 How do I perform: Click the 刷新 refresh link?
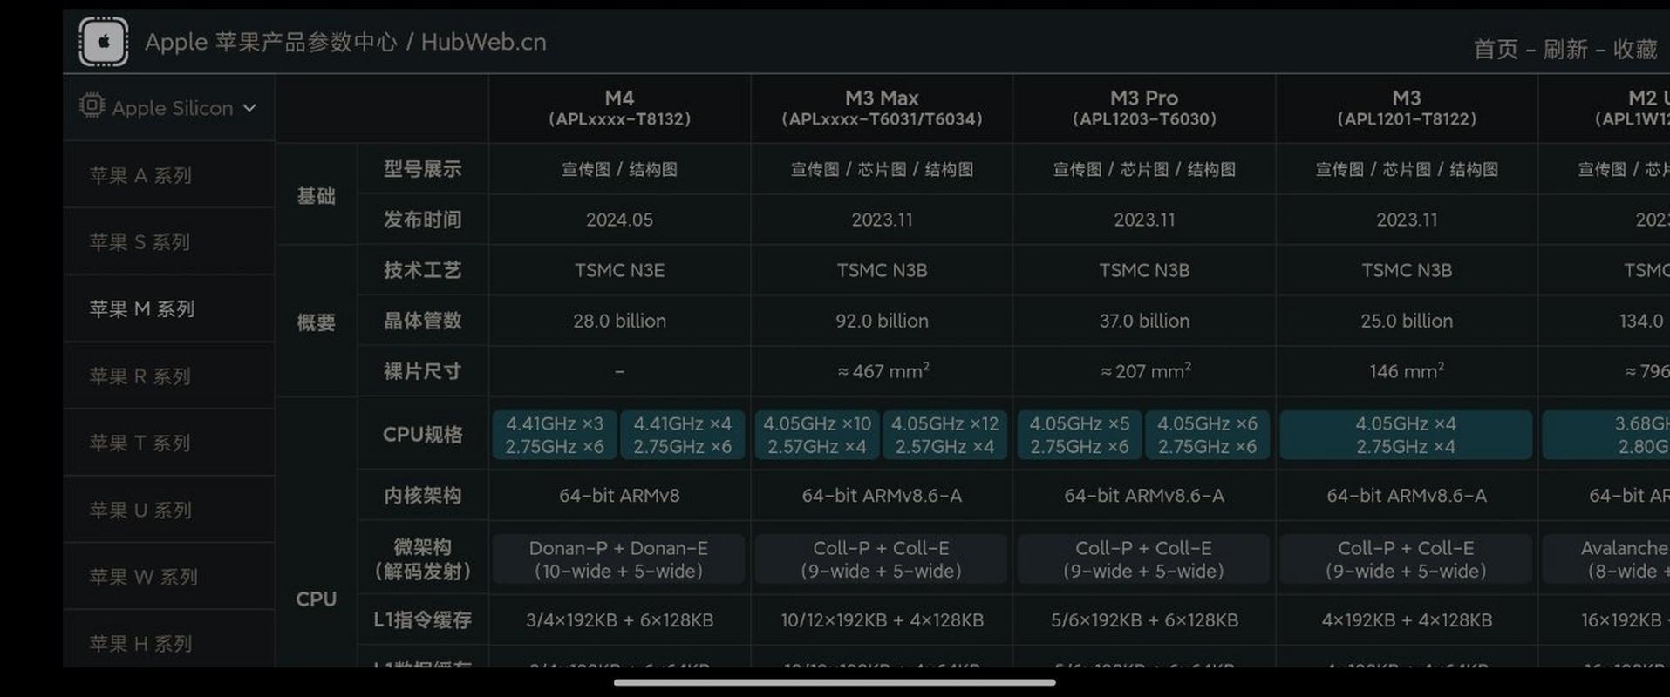(1564, 50)
